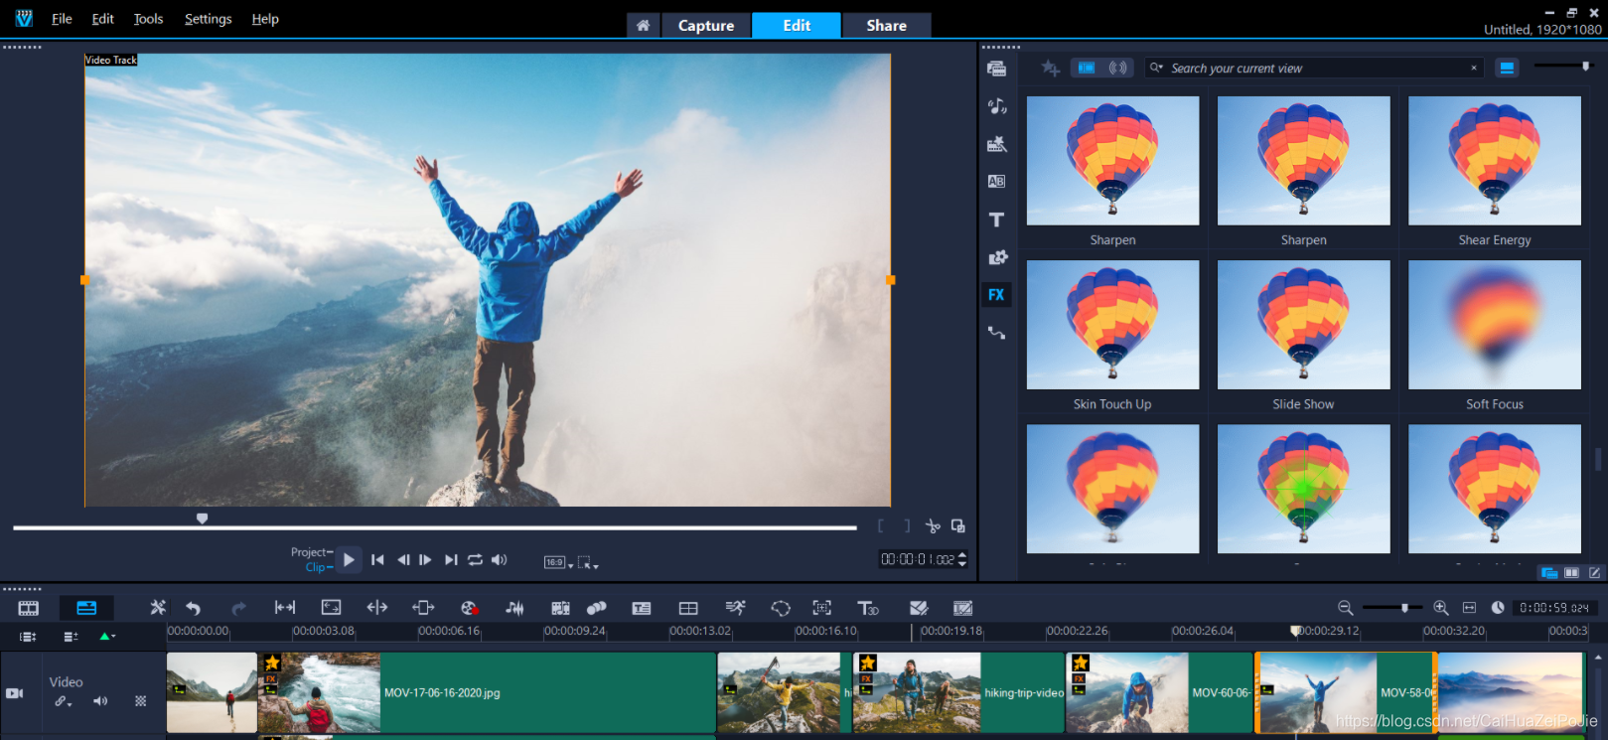Switch to the Capture tab
This screenshot has width=1608, height=740.
click(x=706, y=26)
